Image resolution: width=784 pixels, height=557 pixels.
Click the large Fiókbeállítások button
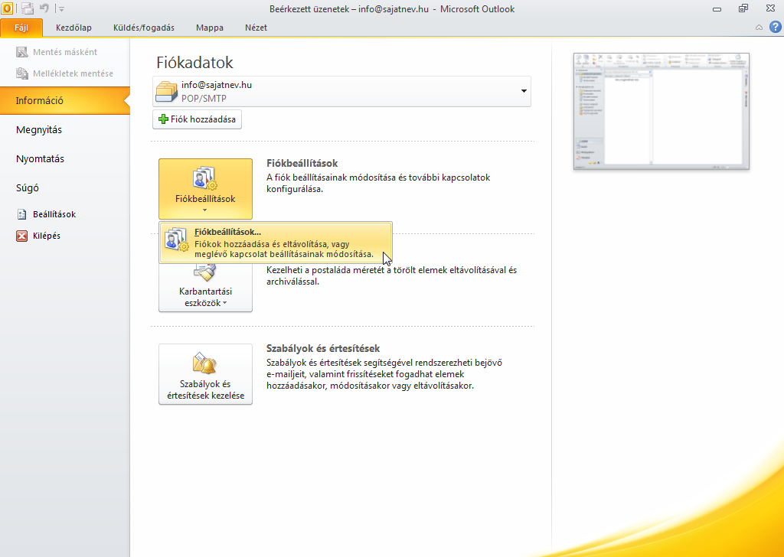[205, 189]
